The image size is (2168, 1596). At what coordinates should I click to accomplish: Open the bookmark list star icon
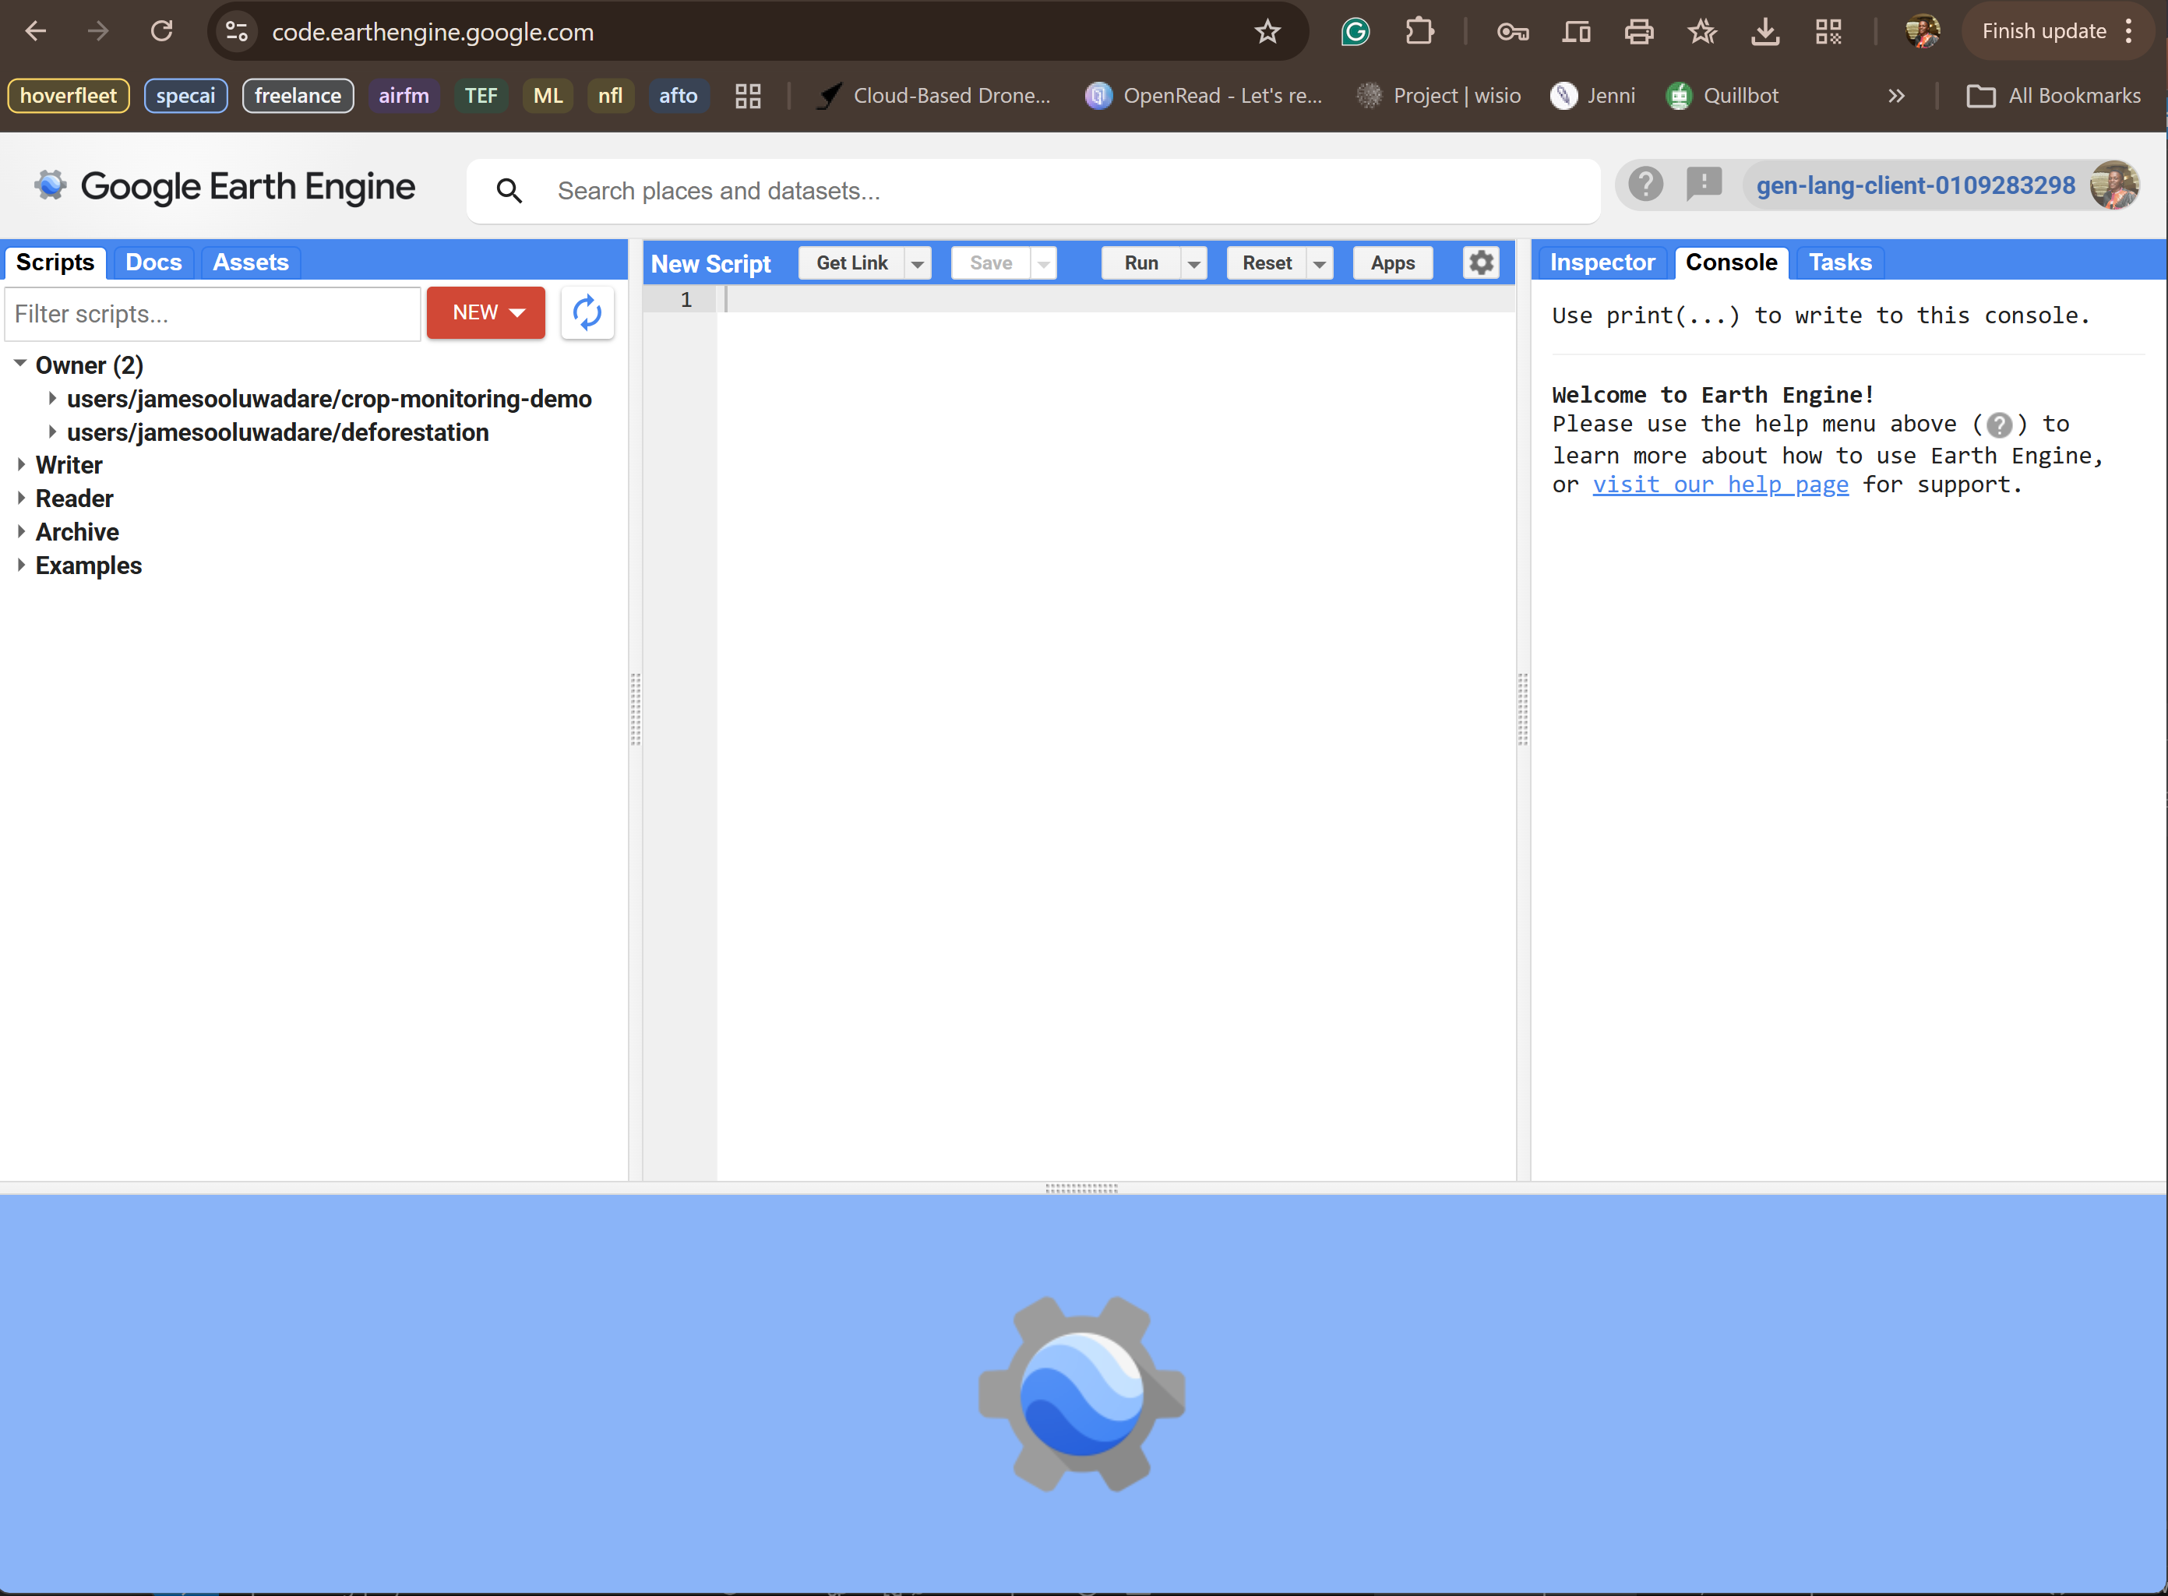[x=1702, y=31]
